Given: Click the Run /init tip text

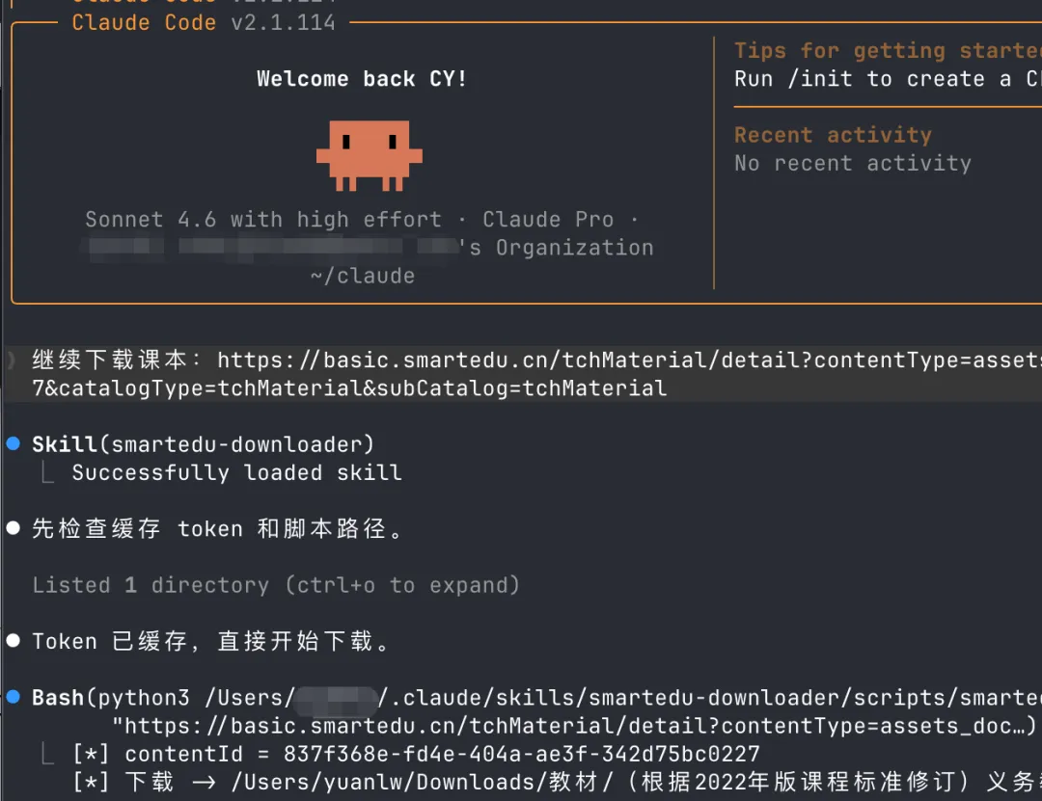Looking at the screenshot, I should click(888, 79).
